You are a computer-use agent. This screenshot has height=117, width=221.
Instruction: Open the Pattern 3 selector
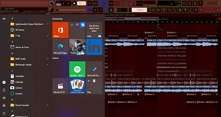pos(139,10)
